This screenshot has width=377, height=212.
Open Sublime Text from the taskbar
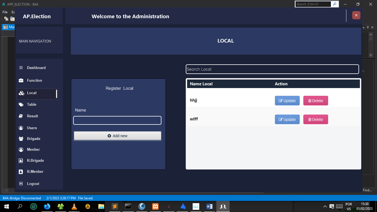pyautogui.click(x=115, y=206)
